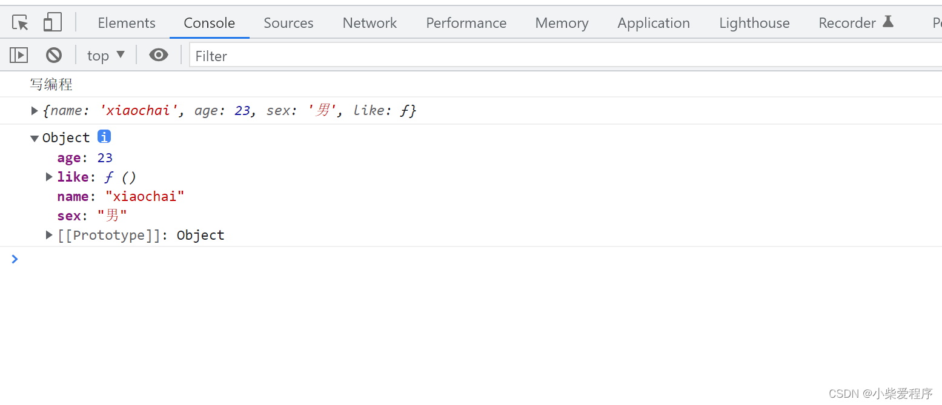Open the top context dropdown
This screenshot has height=405, width=942.
click(106, 56)
